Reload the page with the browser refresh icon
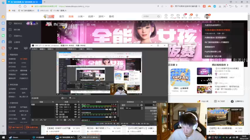The image size is (250, 140). (x=20, y=6)
